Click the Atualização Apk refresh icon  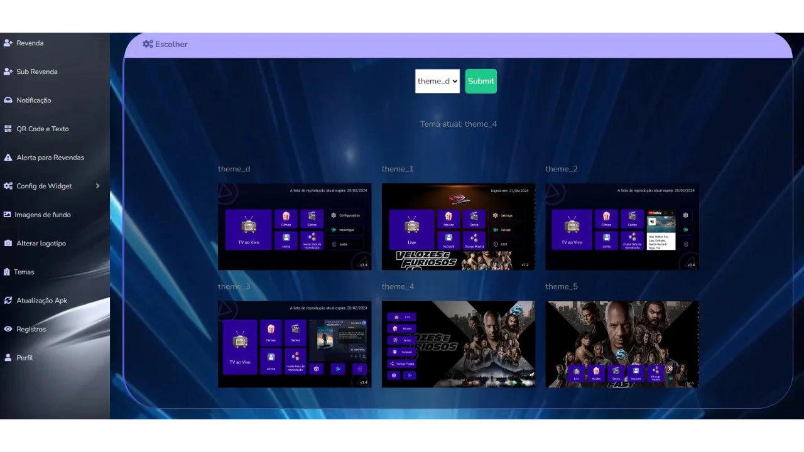pyautogui.click(x=8, y=301)
